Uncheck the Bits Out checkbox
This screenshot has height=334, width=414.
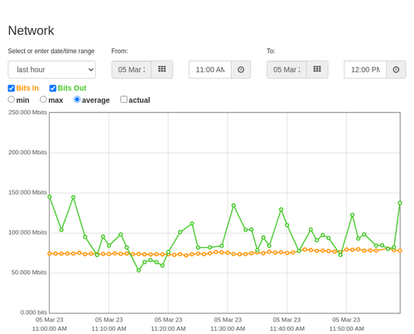coord(53,88)
